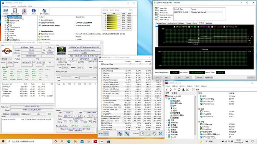Open the CPU #0 selector dropdown

pyautogui.click(x=7, y=59)
